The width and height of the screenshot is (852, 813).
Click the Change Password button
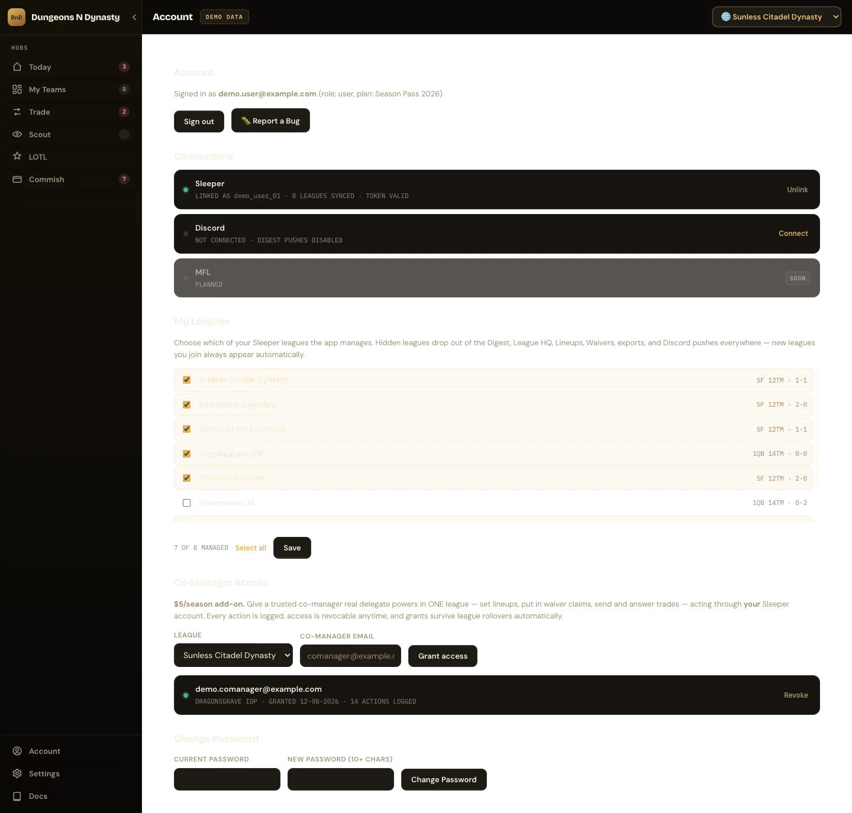tap(444, 779)
